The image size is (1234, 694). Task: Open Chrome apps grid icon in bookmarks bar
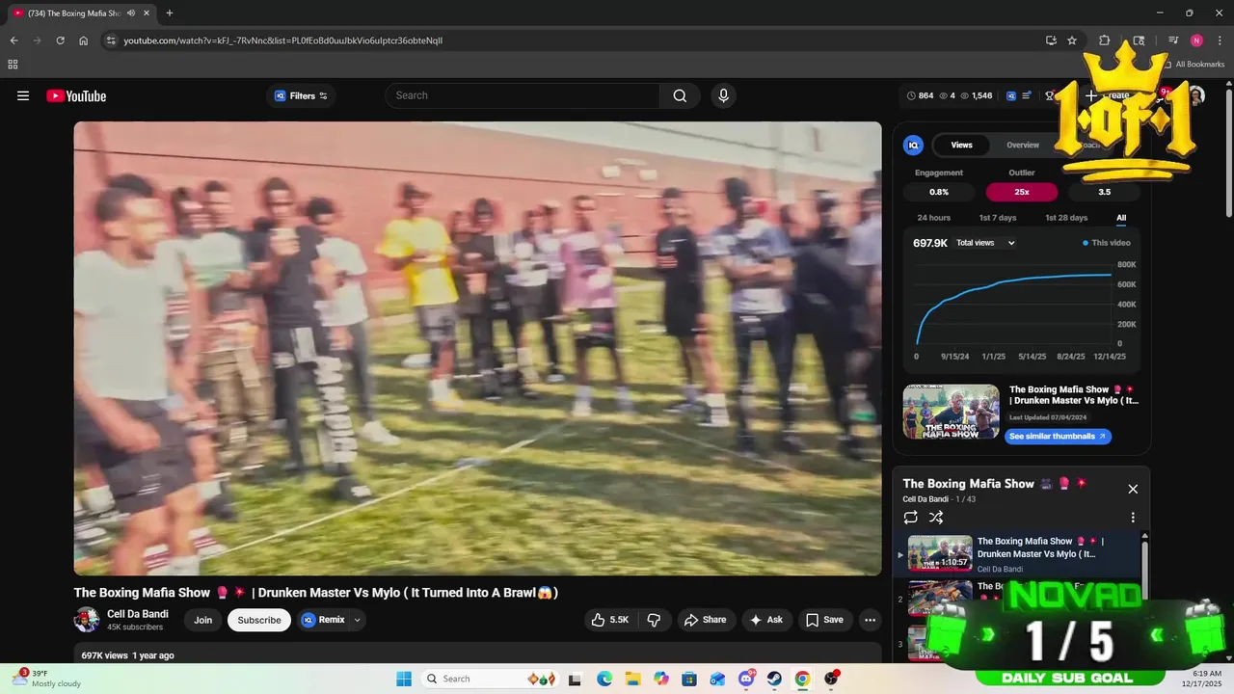[13, 65]
